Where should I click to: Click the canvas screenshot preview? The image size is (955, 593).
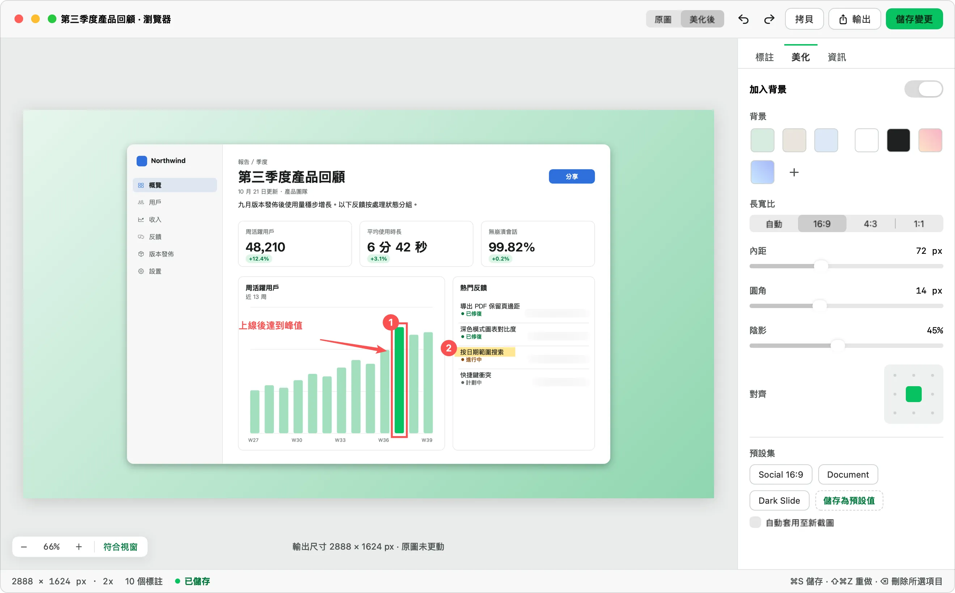(x=368, y=304)
